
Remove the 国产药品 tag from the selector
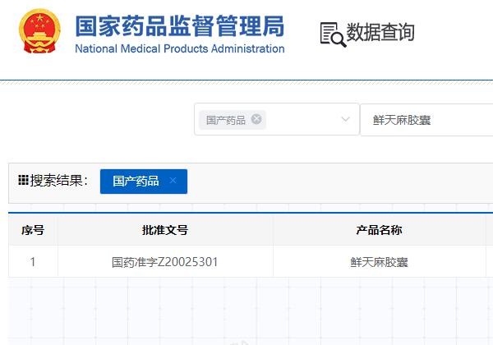tap(256, 119)
